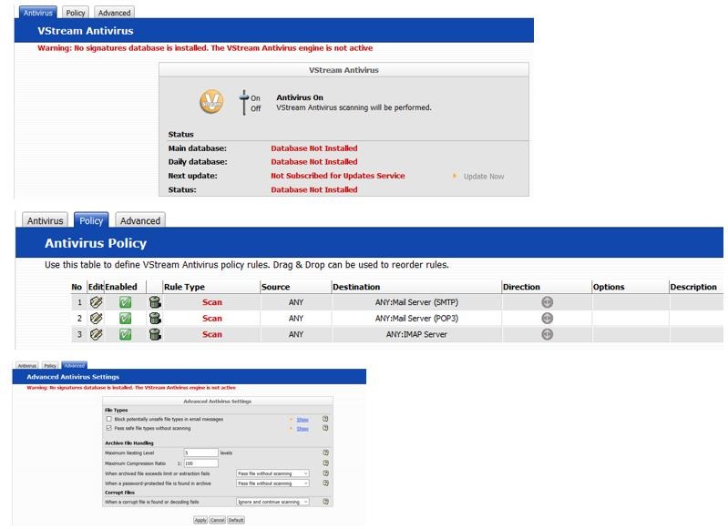The width and height of the screenshot is (728, 529).
Task: Select Antivirus tab in VStream Antivirus panel
Action: pyautogui.click(x=38, y=13)
